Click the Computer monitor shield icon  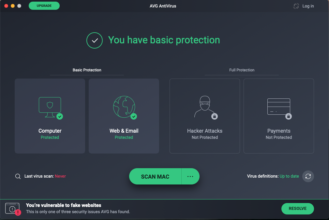point(50,106)
